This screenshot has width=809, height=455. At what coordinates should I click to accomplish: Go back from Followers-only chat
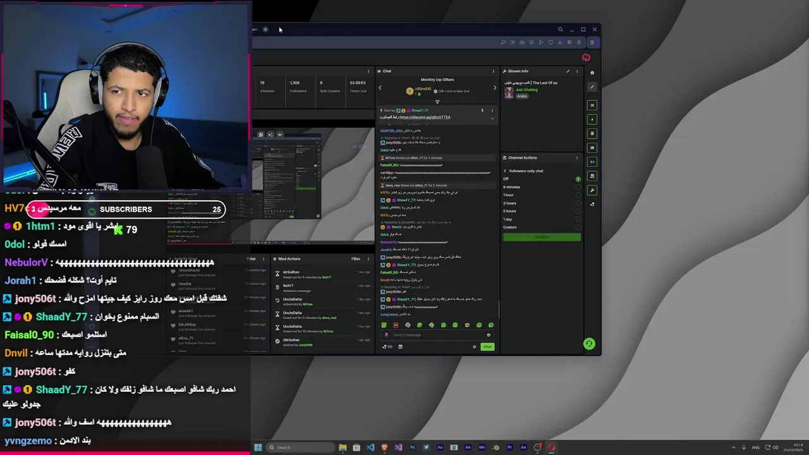click(505, 171)
